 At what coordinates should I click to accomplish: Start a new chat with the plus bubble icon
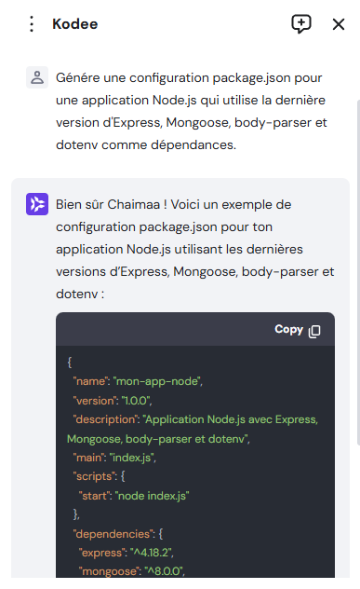pyautogui.click(x=301, y=24)
